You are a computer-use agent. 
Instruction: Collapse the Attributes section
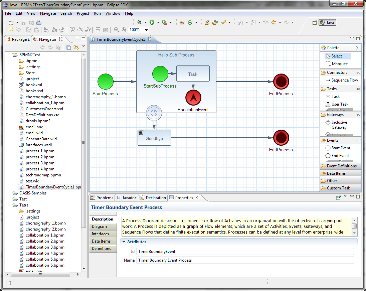(x=124, y=242)
